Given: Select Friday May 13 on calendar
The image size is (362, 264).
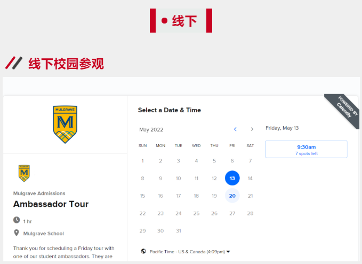Looking at the screenshot, I should (x=232, y=178).
